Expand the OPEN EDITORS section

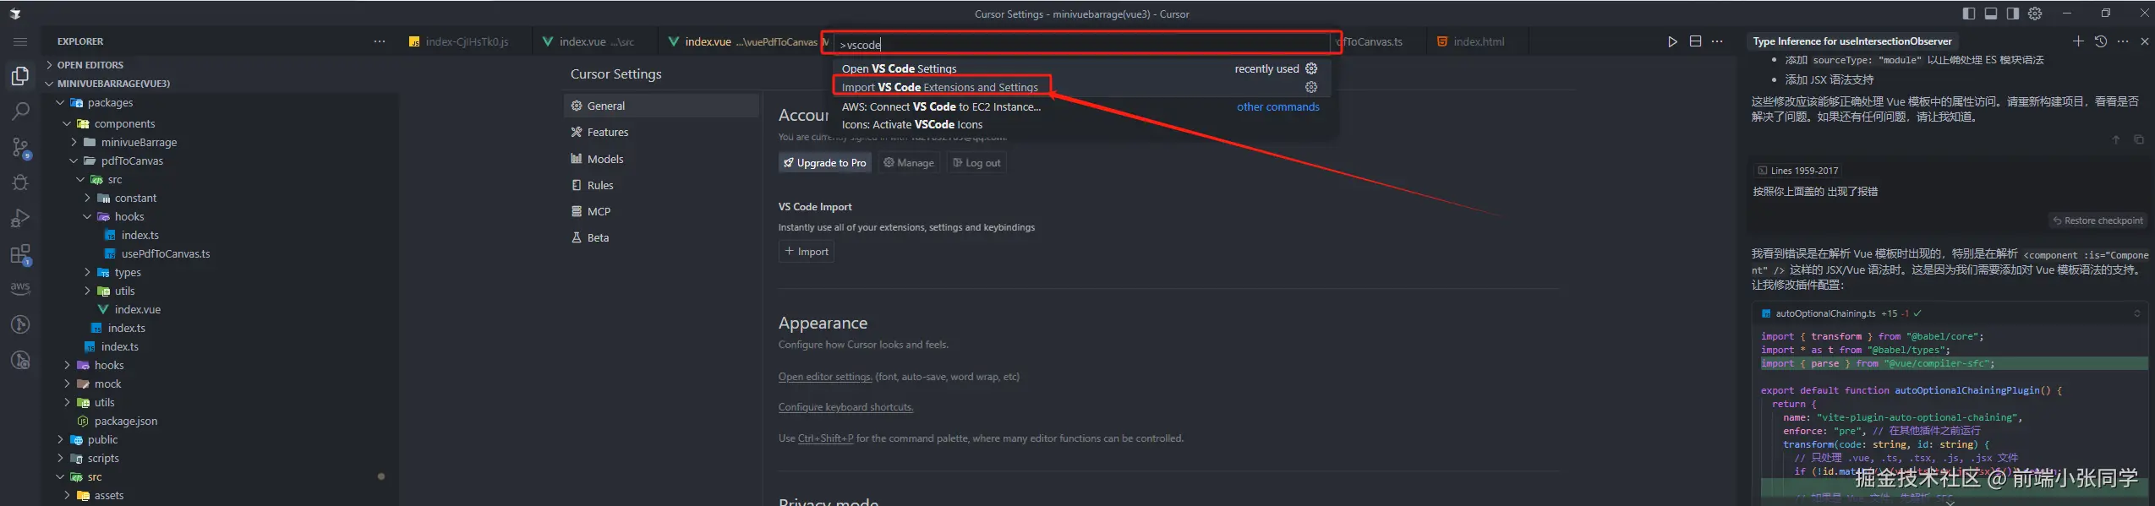pyautogui.click(x=220, y=65)
